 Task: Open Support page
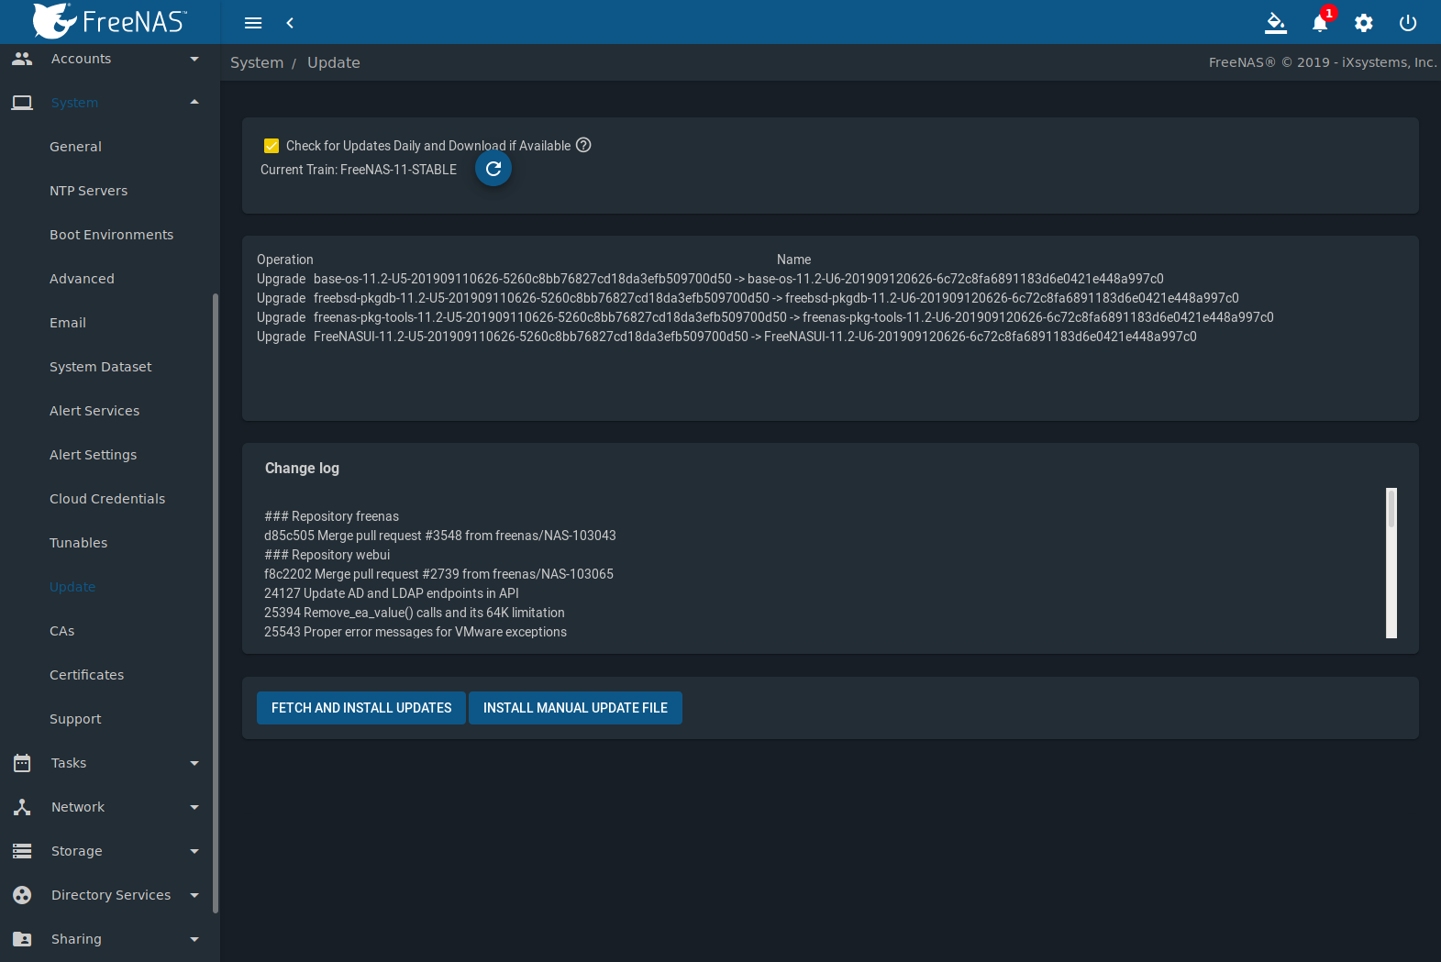[75, 719]
